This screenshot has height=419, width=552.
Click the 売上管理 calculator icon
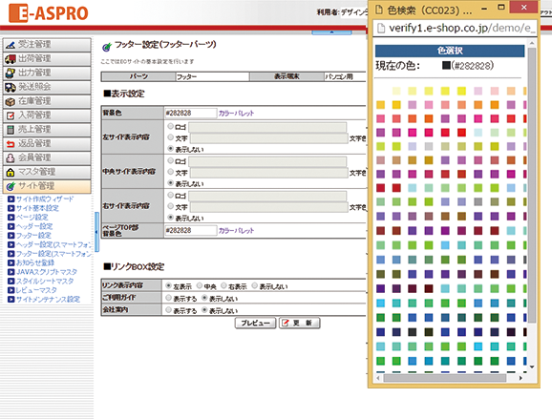[x=11, y=130]
